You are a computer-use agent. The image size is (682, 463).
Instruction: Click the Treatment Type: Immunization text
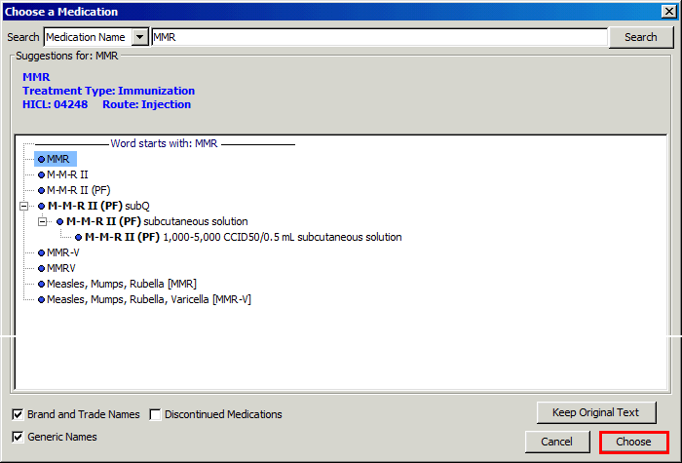(x=109, y=91)
